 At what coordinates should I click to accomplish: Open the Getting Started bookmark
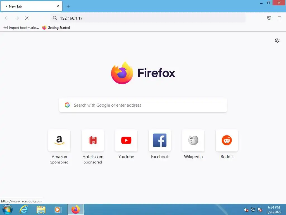click(x=56, y=28)
